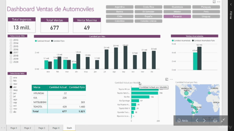234x131 pixels.
Task: Select the may month checkbox
Action: [11, 90]
